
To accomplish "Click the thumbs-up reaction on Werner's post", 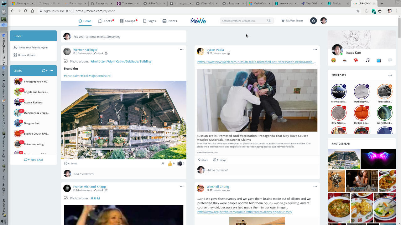I will tap(170, 163).
